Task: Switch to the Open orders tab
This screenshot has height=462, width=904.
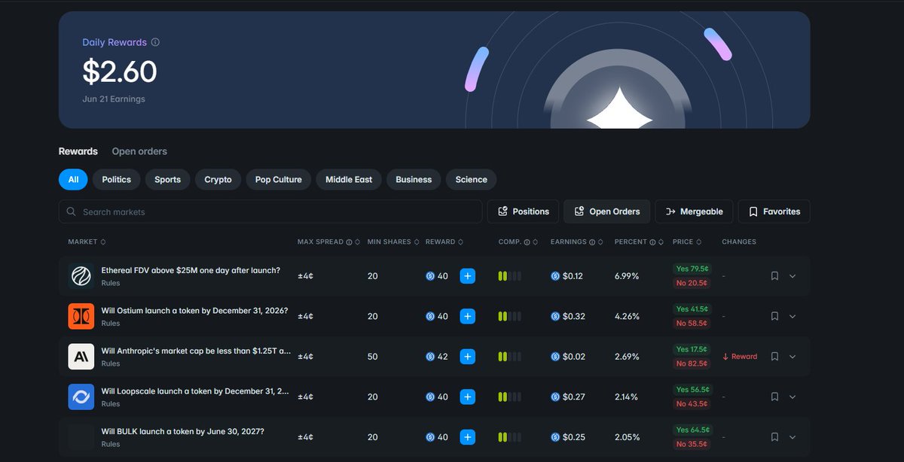Action: 139,151
